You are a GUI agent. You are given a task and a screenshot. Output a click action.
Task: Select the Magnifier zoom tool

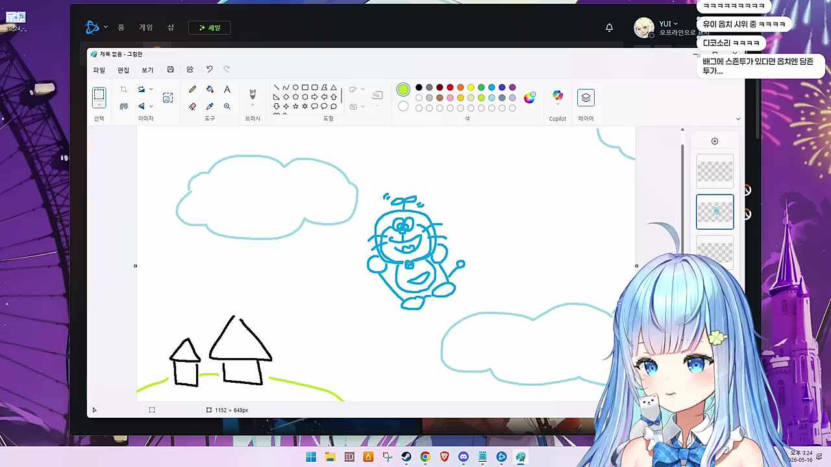227,106
